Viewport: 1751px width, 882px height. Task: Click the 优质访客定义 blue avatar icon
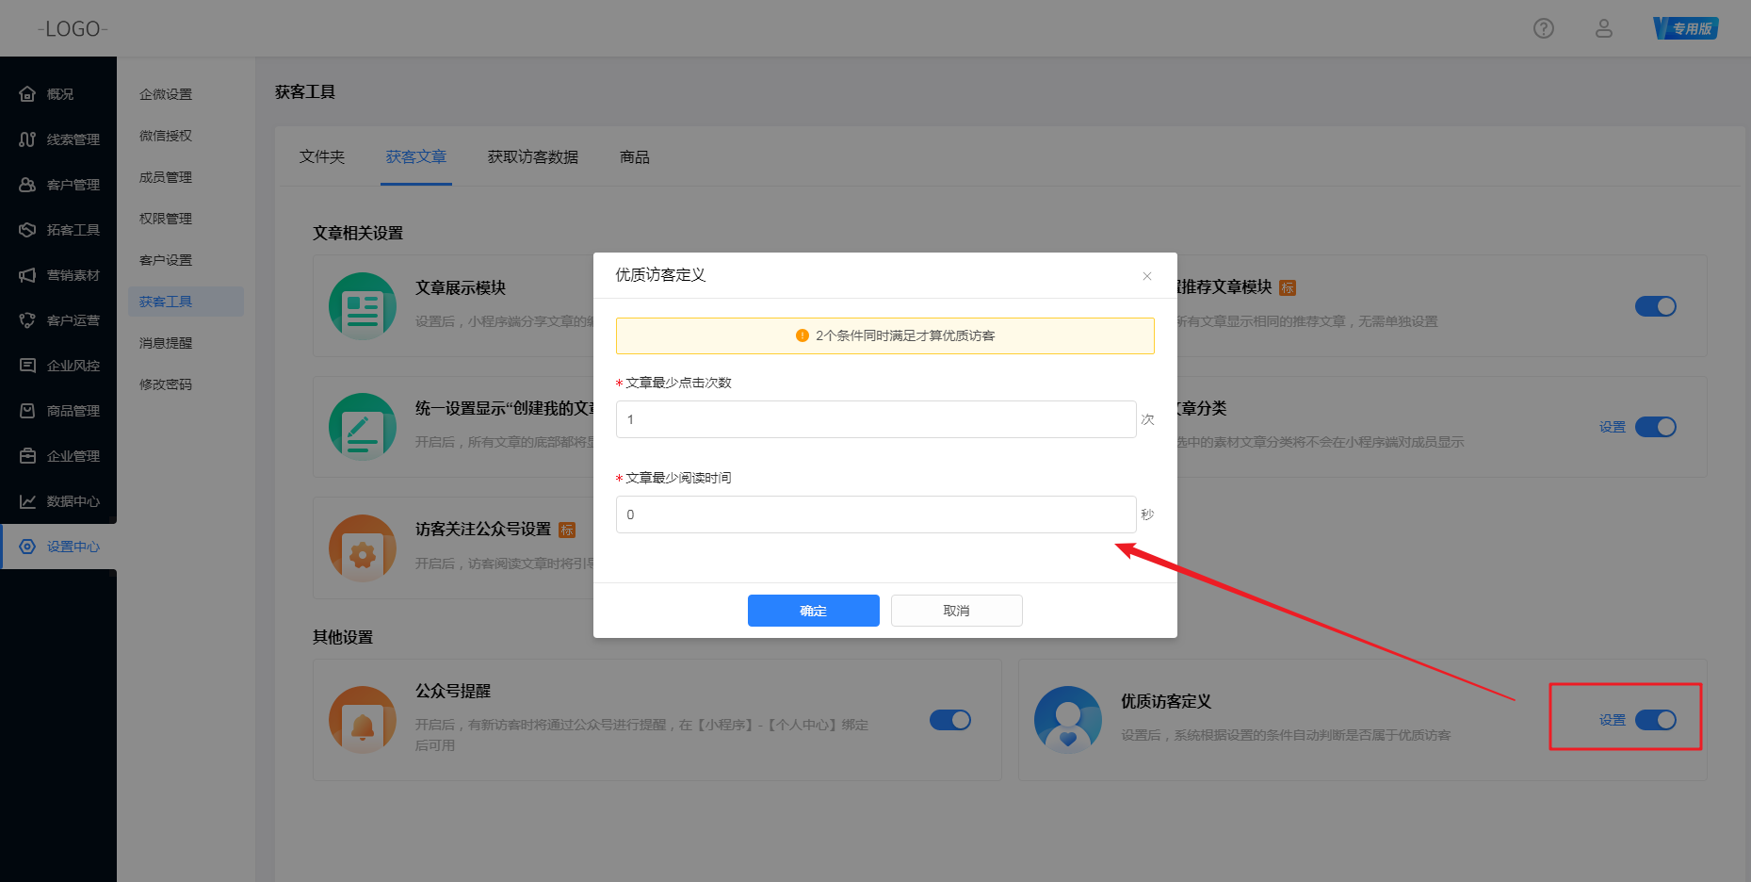click(1068, 720)
